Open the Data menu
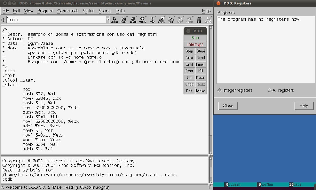316x190 pixels. click(x=120, y=11)
